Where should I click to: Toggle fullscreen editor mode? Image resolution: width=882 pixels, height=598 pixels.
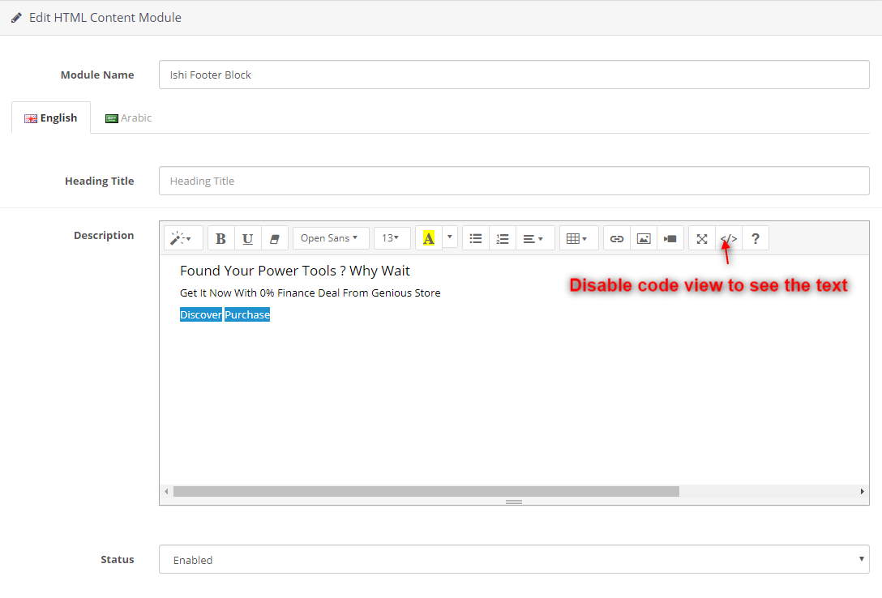click(x=702, y=238)
